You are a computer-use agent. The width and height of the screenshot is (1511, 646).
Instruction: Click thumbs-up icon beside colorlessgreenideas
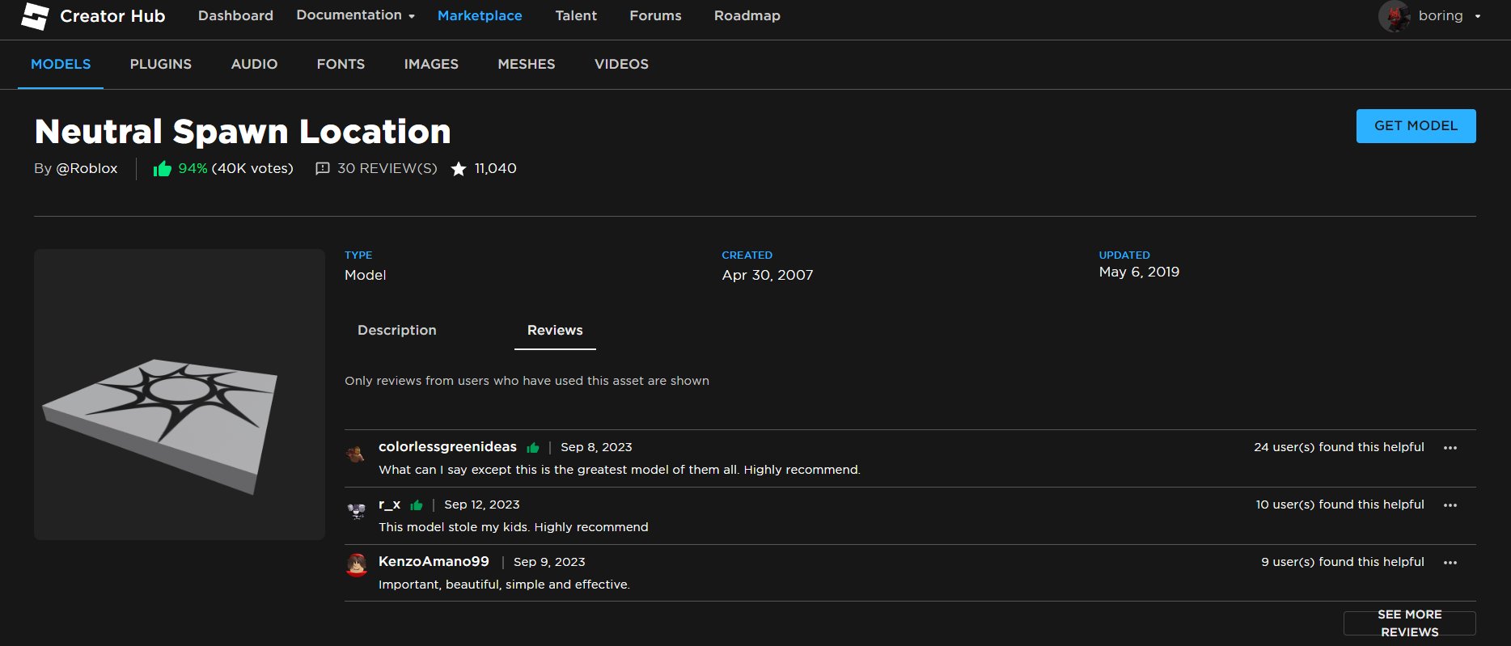[532, 447]
